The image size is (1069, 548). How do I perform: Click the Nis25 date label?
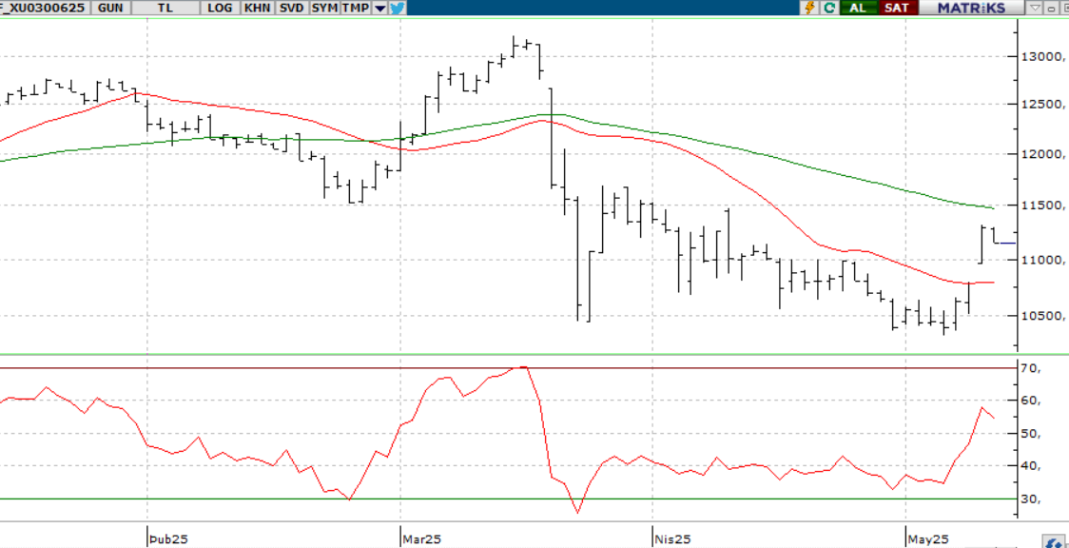click(673, 539)
